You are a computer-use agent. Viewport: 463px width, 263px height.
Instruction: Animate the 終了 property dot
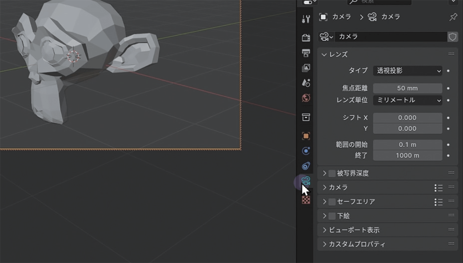[448, 155]
